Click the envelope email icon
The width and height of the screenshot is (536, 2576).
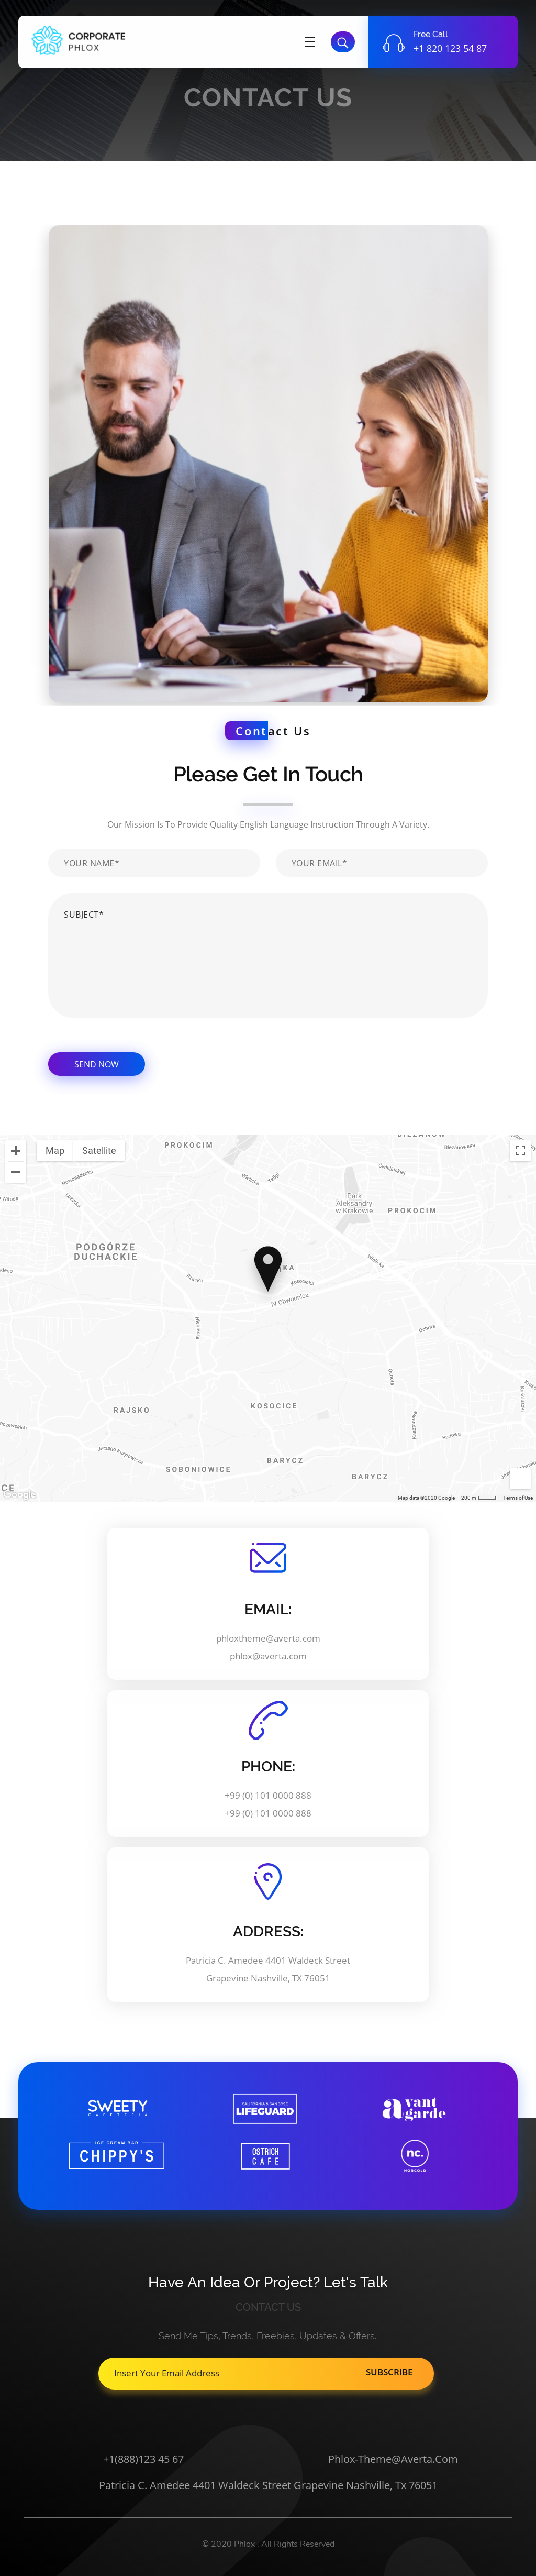tap(268, 1557)
